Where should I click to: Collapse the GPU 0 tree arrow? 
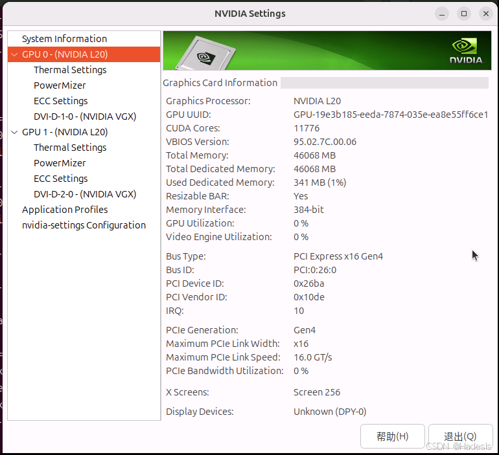click(14, 54)
